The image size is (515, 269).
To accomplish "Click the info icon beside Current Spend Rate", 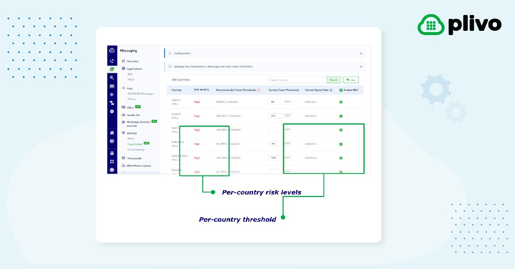I will point(331,90).
